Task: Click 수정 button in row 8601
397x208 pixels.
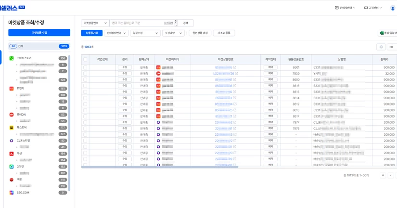Action: coord(125,67)
